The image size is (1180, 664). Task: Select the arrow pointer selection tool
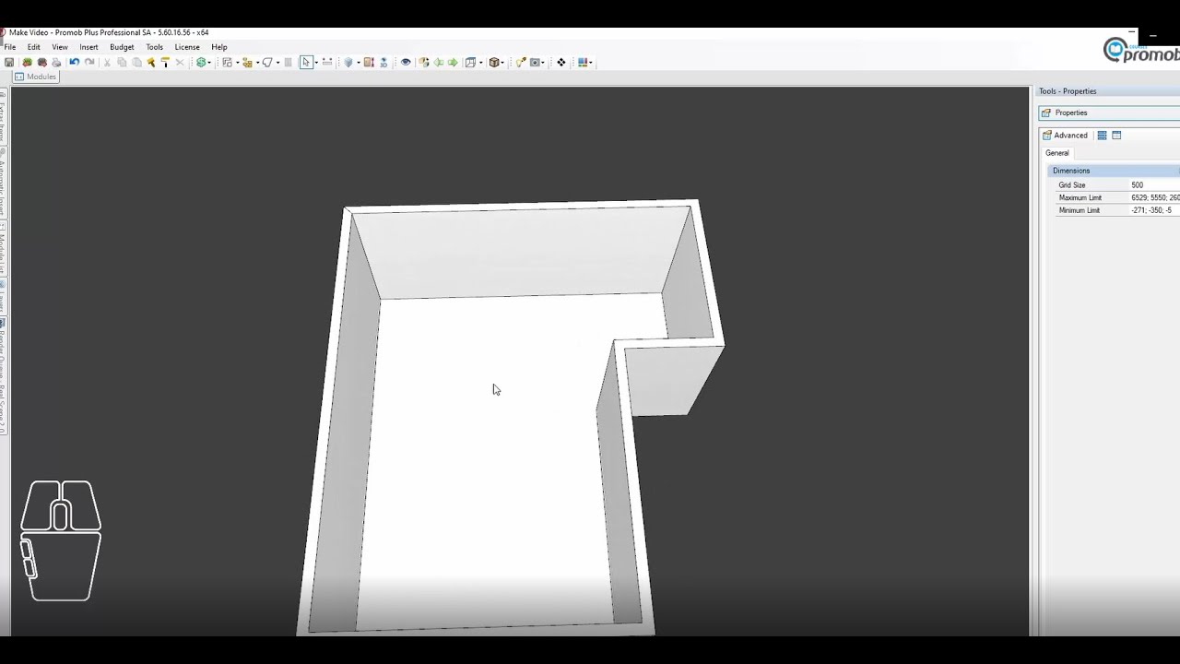pyautogui.click(x=306, y=63)
